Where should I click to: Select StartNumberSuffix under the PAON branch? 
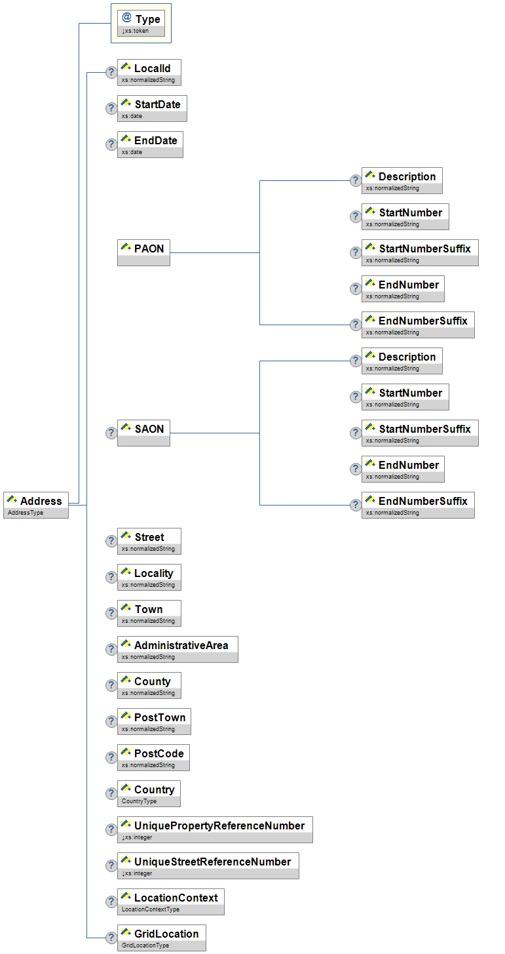(x=420, y=252)
